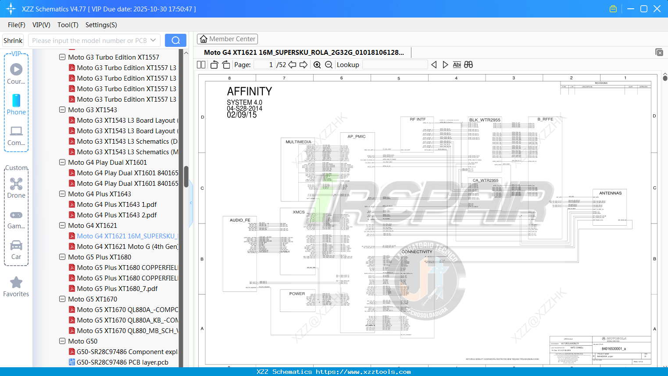Rotate the schematic clockwise
The height and width of the screenshot is (376, 668).
click(x=225, y=64)
